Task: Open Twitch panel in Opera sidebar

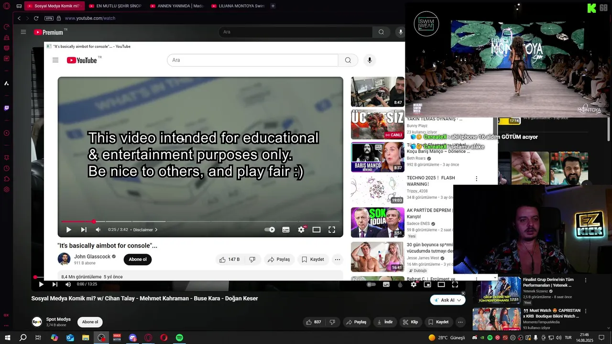Action: (7, 108)
